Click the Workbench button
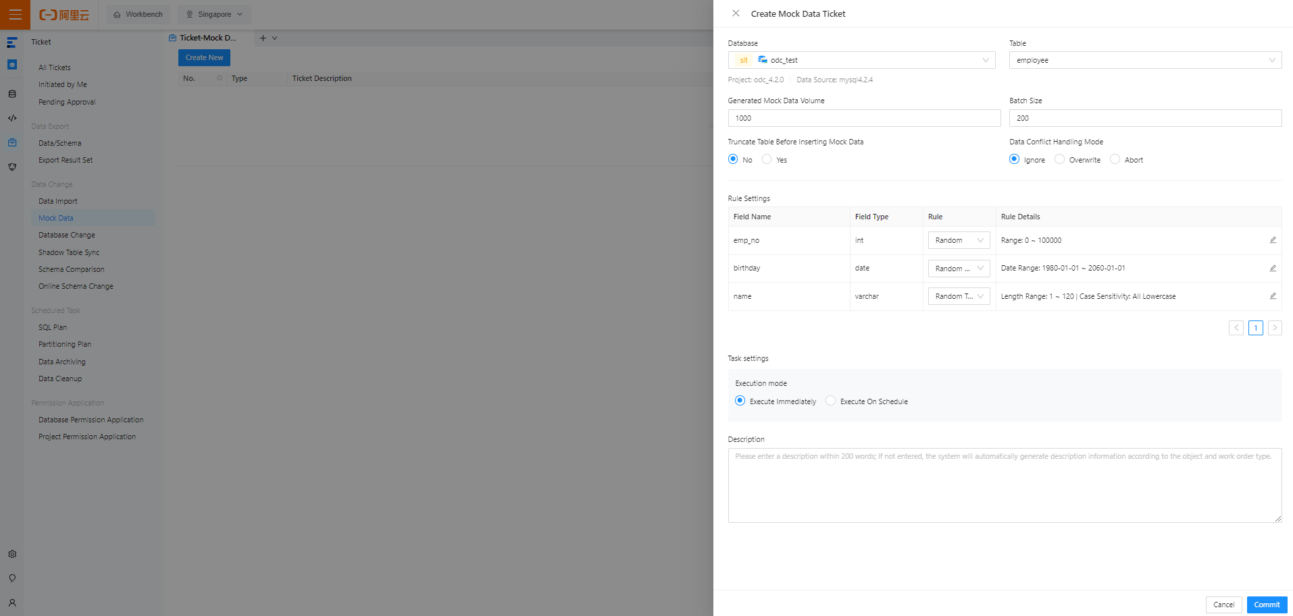Image resolution: width=1293 pixels, height=616 pixels. 138,14
